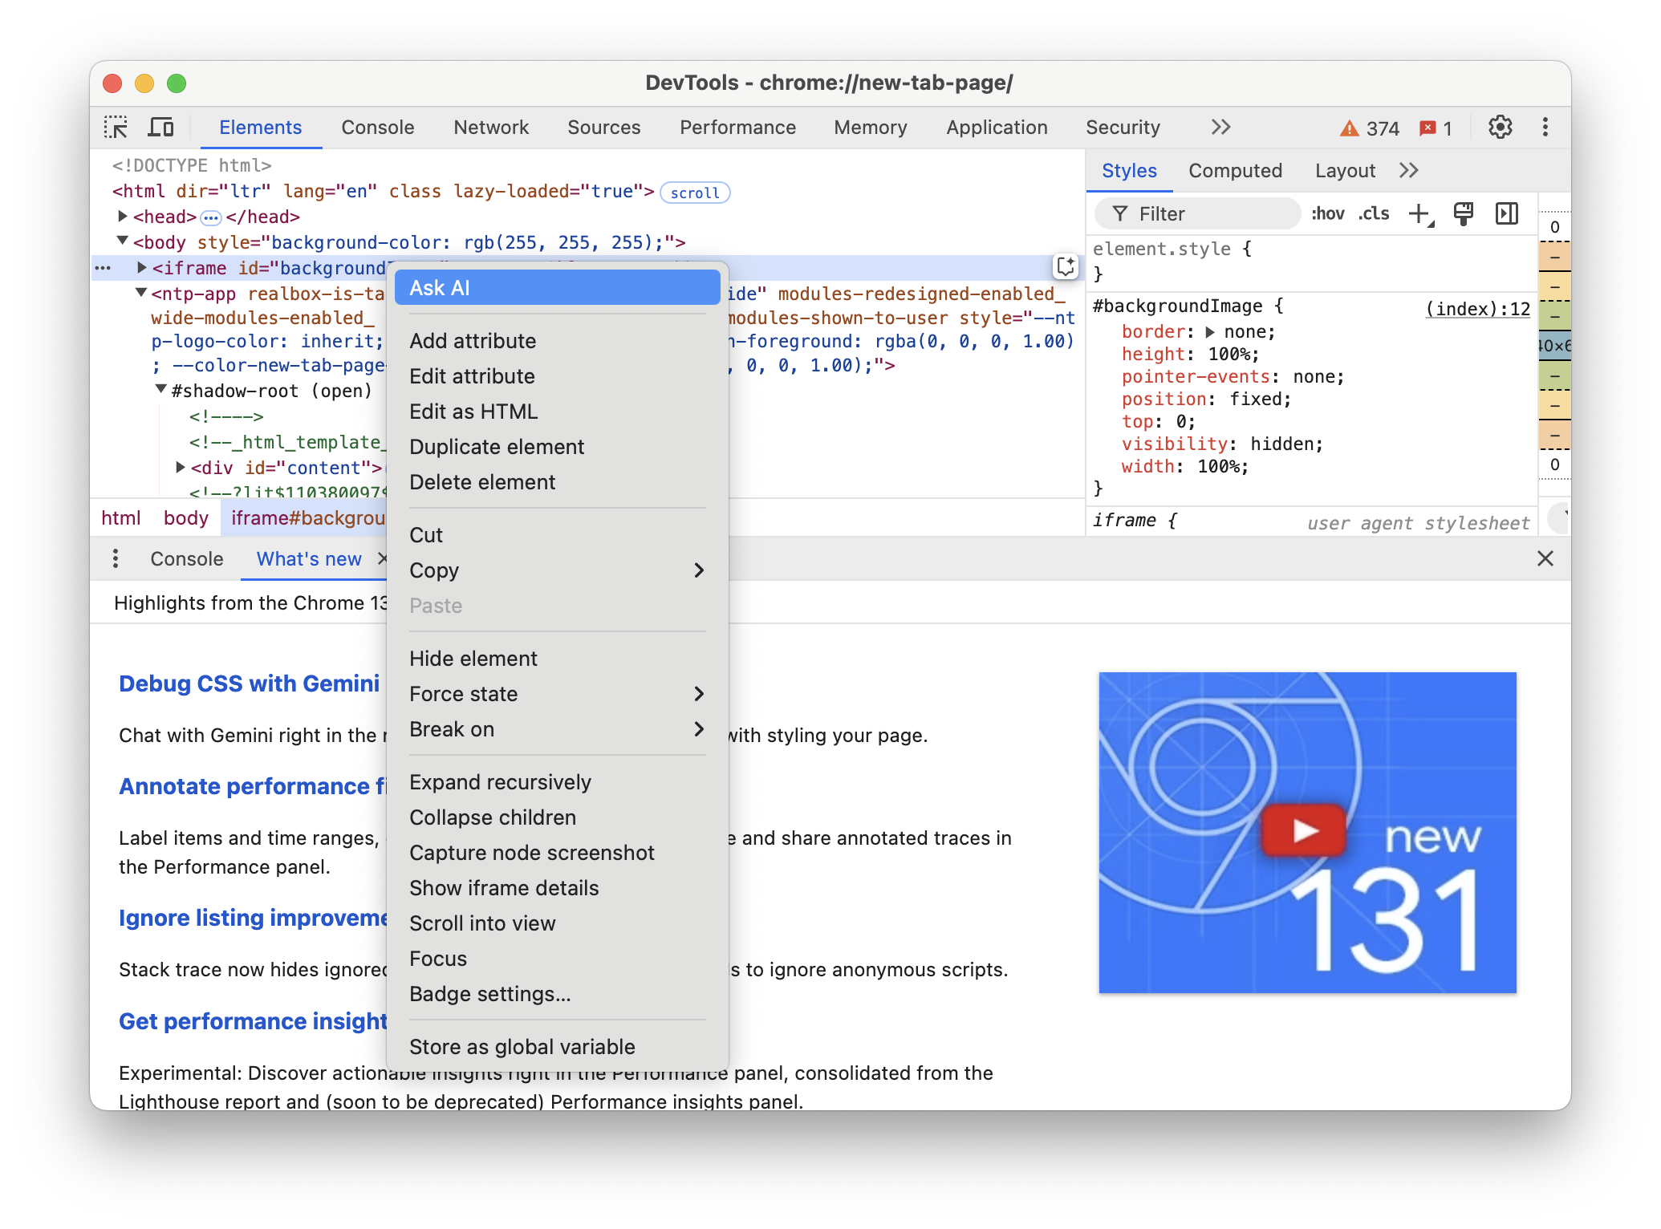Show more Styles sidebar tabs
This screenshot has height=1229, width=1661.
pyautogui.click(x=1409, y=171)
